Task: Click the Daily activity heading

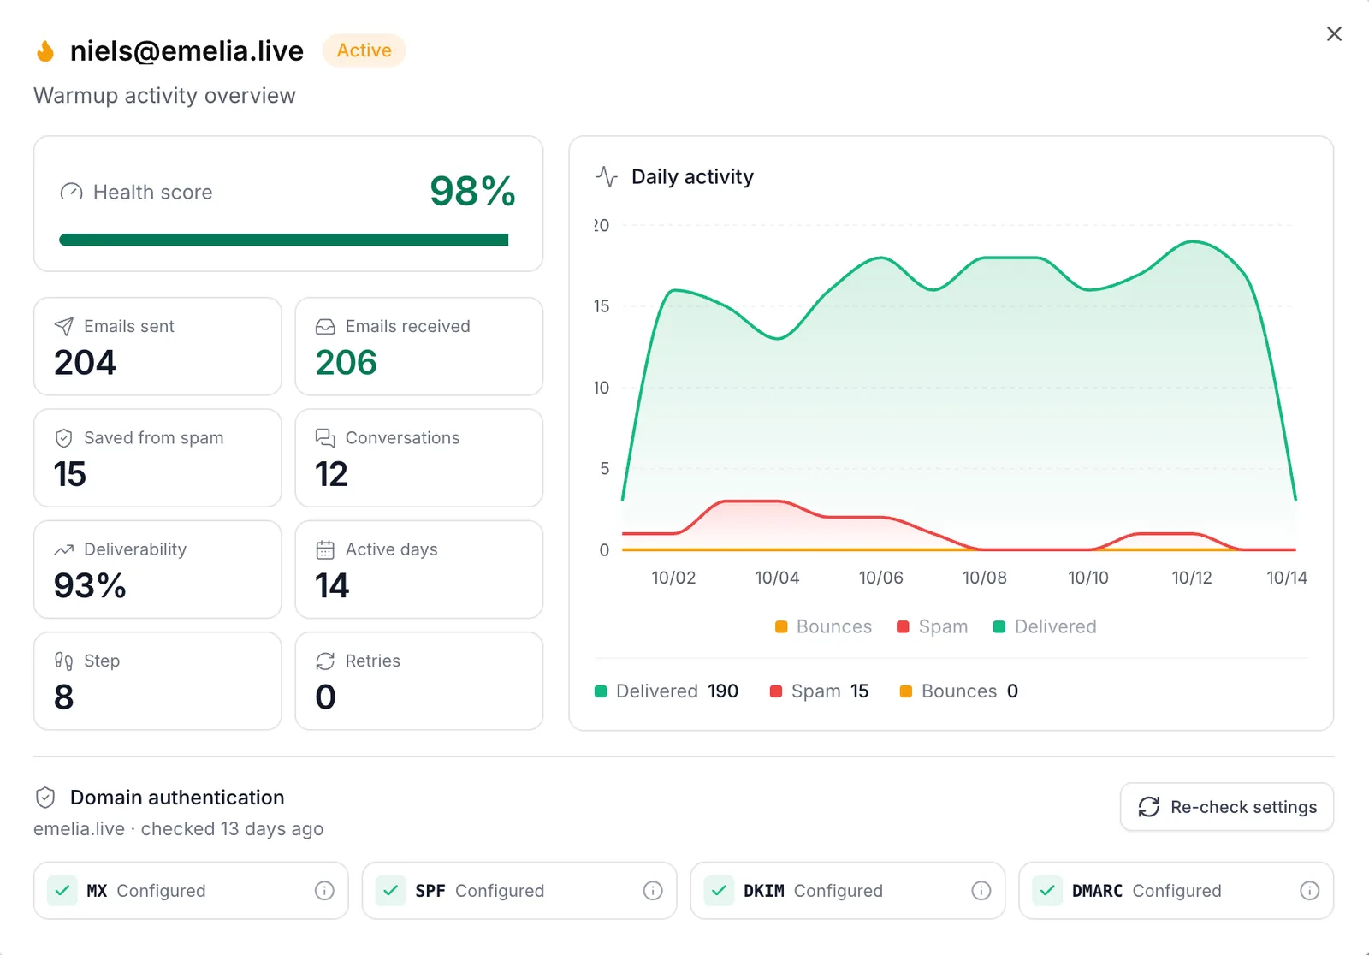Action: tap(692, 177)
